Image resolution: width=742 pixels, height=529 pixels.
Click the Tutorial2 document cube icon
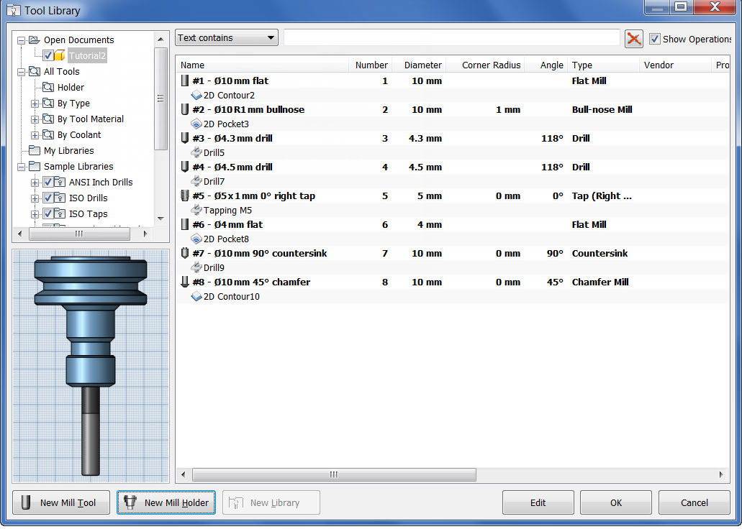click(x=60, y=55)
